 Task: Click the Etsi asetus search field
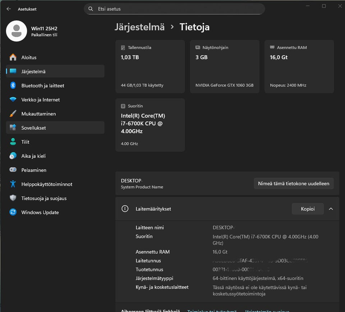click(x=174, y=9)
